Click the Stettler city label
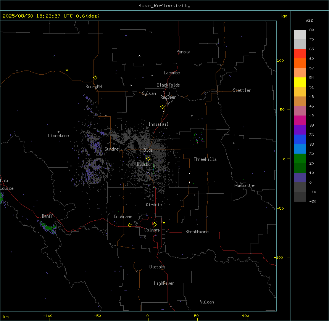Viewport: 329px width, 321px height. 242,90
